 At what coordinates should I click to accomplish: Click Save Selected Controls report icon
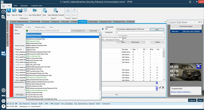coord(56,11)
